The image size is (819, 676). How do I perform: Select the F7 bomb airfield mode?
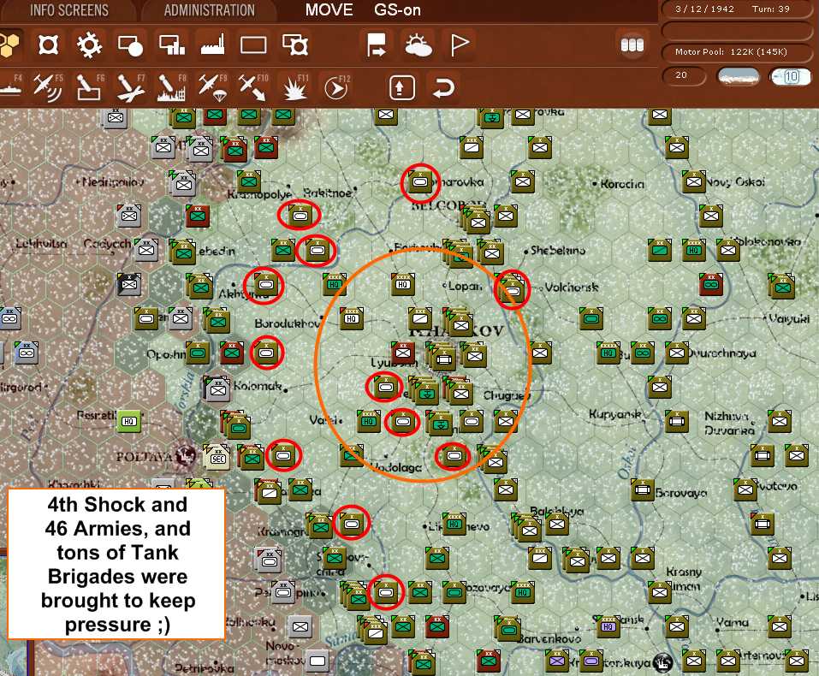(130, 86)
